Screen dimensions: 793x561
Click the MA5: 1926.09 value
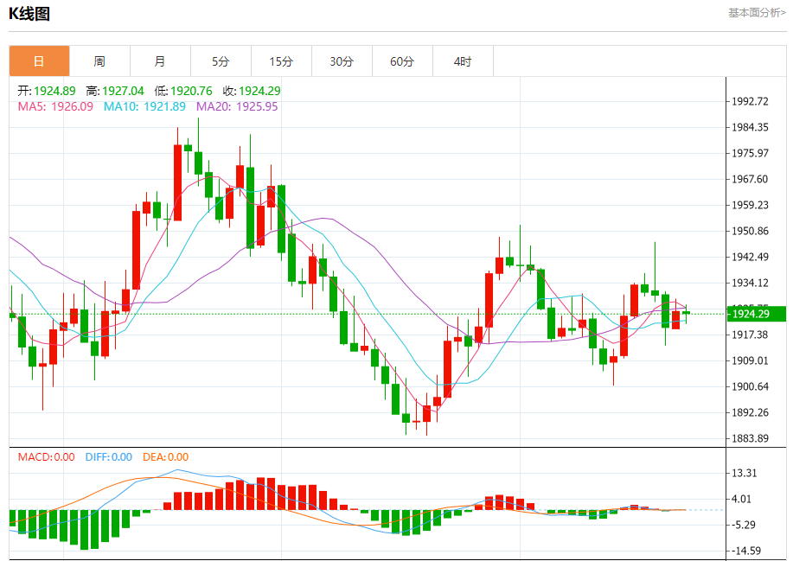pyautogui.click(x=55, y=106)
